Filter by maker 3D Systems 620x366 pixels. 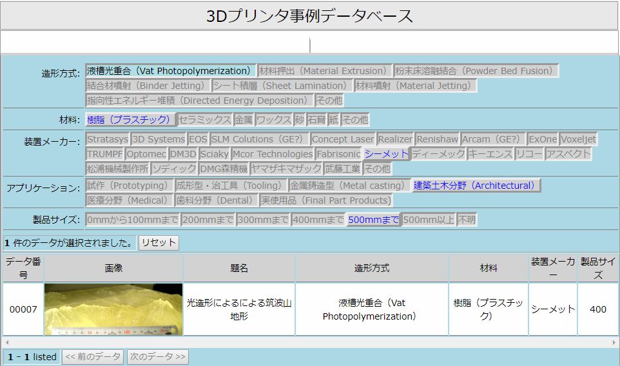click(159, 139)
